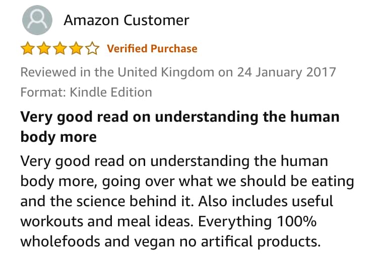Image resolution: width=378 pixels, height=255 pixels.
Task: Open the bold review title heading
Action: tap(180, 127)
